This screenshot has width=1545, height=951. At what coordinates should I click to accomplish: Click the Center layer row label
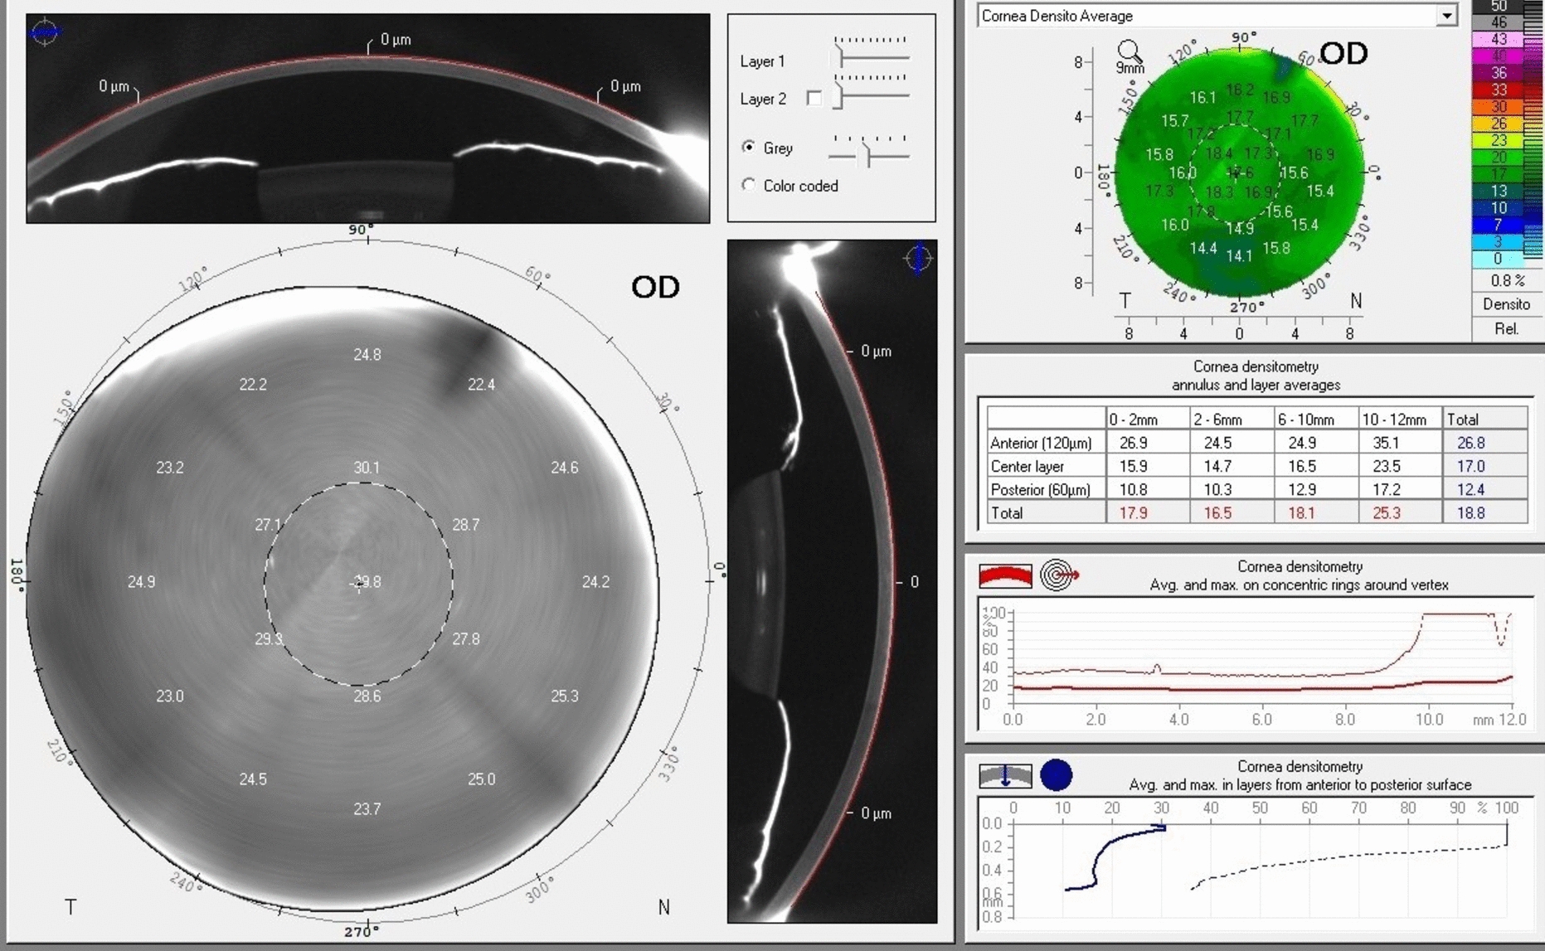tap(1027, 466)
